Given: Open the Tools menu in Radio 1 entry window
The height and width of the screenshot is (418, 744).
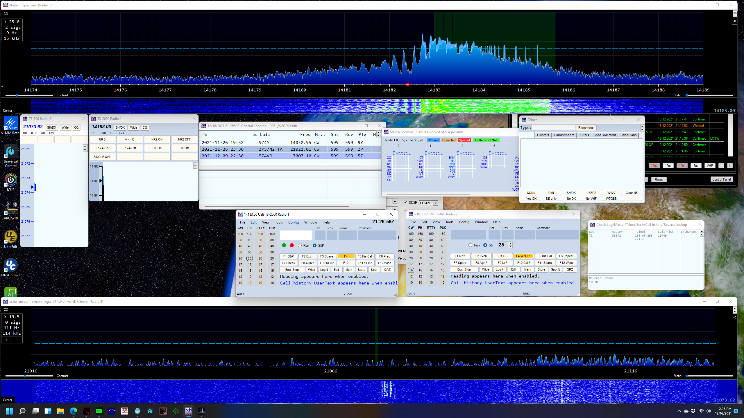Looking at the screenshot, I should click(278, 222).
